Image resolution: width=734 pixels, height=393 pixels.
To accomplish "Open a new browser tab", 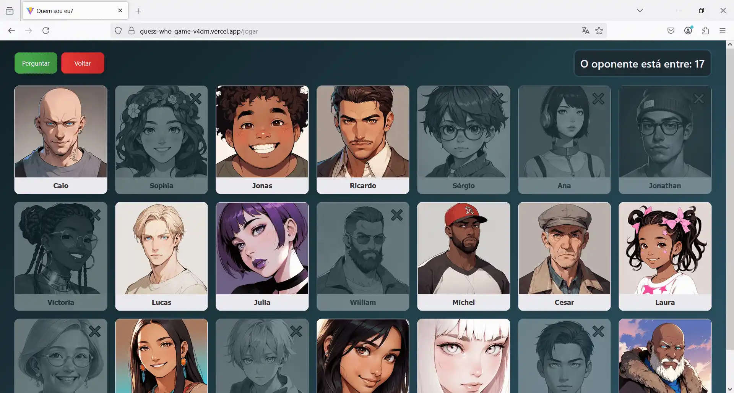I will (138, 11).
